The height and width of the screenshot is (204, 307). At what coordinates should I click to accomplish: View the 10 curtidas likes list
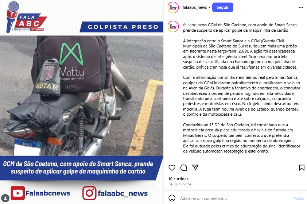pos(178,179)
